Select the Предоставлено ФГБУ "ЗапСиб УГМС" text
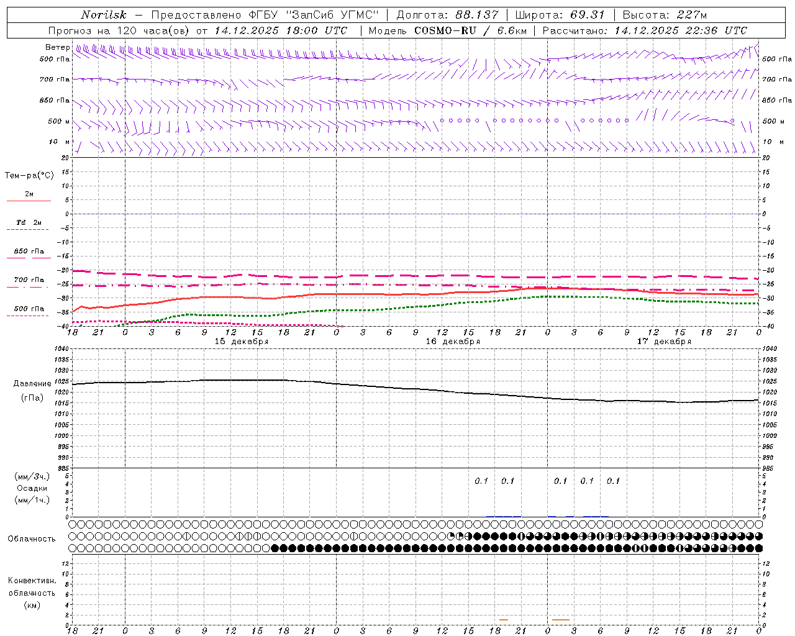The image size is (795, 636). click(265, 15)
